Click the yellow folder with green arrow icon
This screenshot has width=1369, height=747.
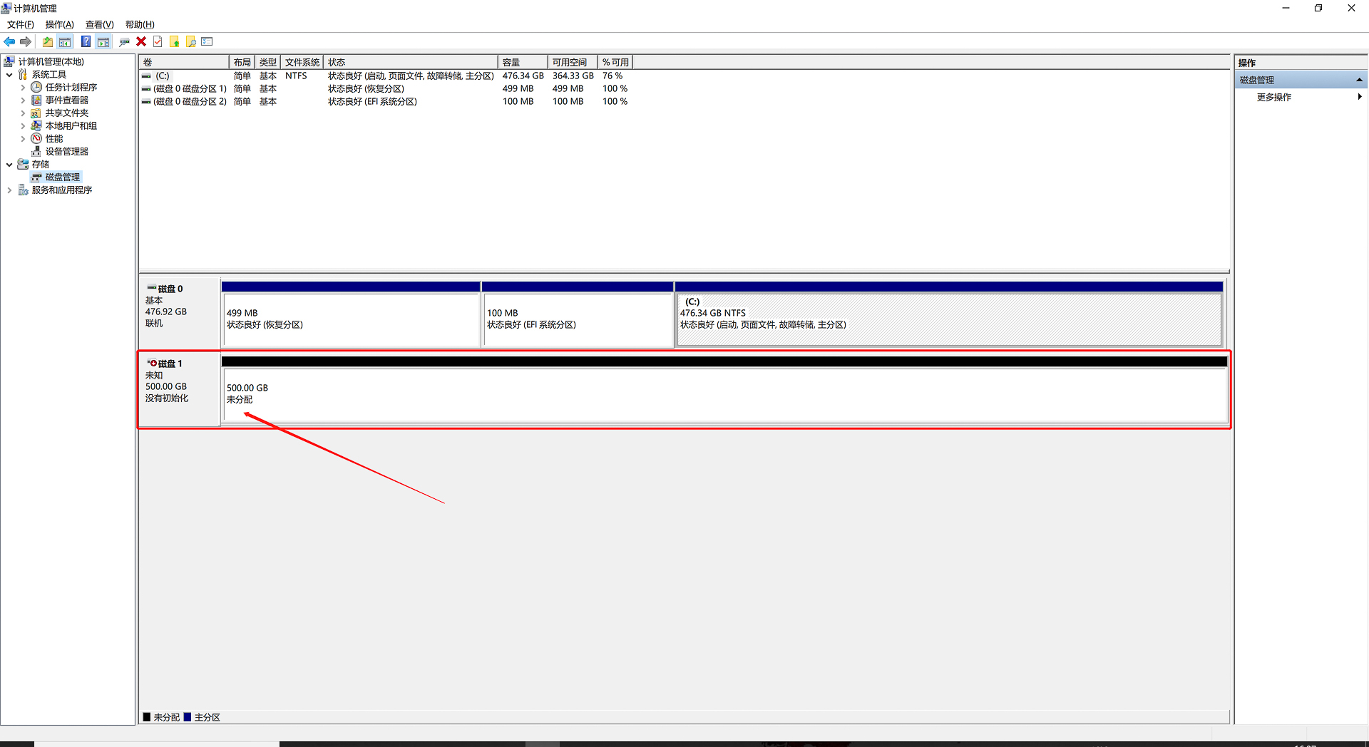175,42
